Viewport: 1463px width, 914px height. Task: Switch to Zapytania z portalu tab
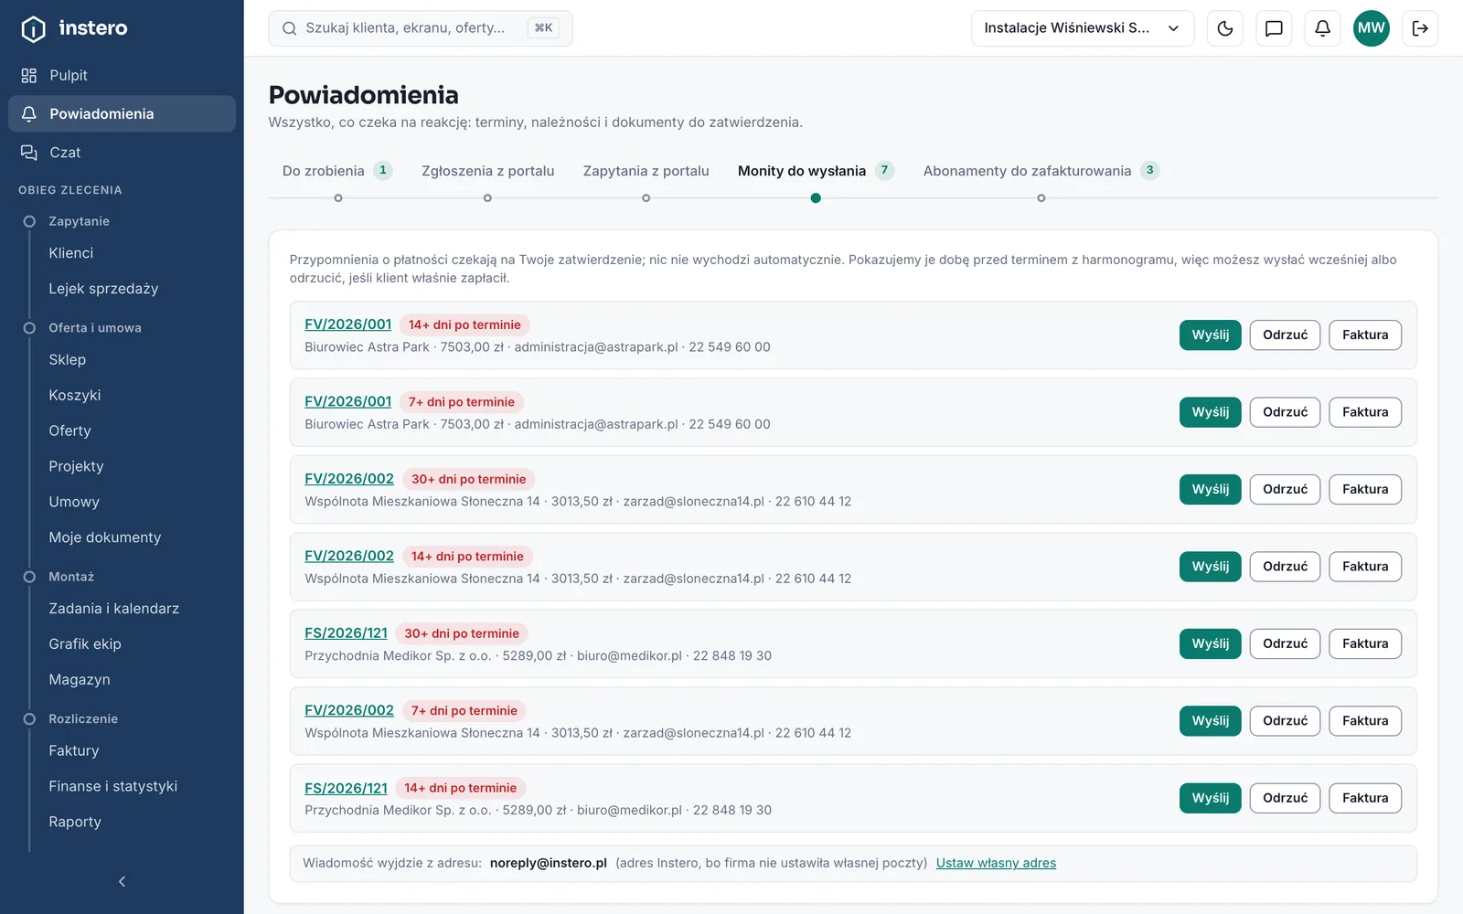click(x=646, y=171)
